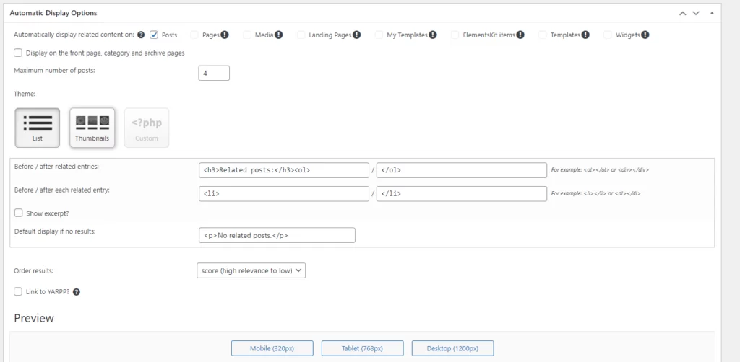Click the 'No related posts' default display field
Screen dimensions: 740x362
click(x=277, y=235)
